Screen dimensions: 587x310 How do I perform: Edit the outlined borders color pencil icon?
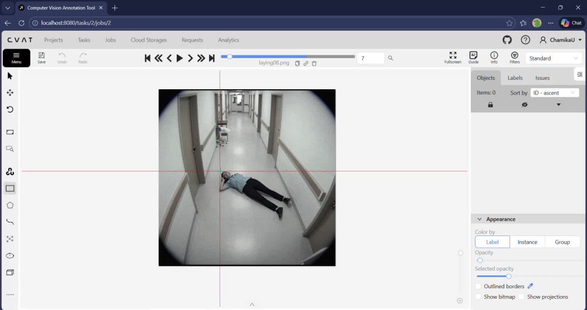pos(530,286)
